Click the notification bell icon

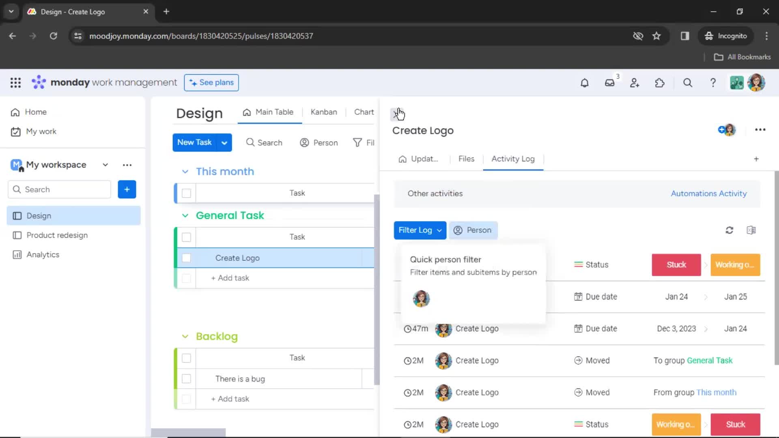[x=584, y=82]
